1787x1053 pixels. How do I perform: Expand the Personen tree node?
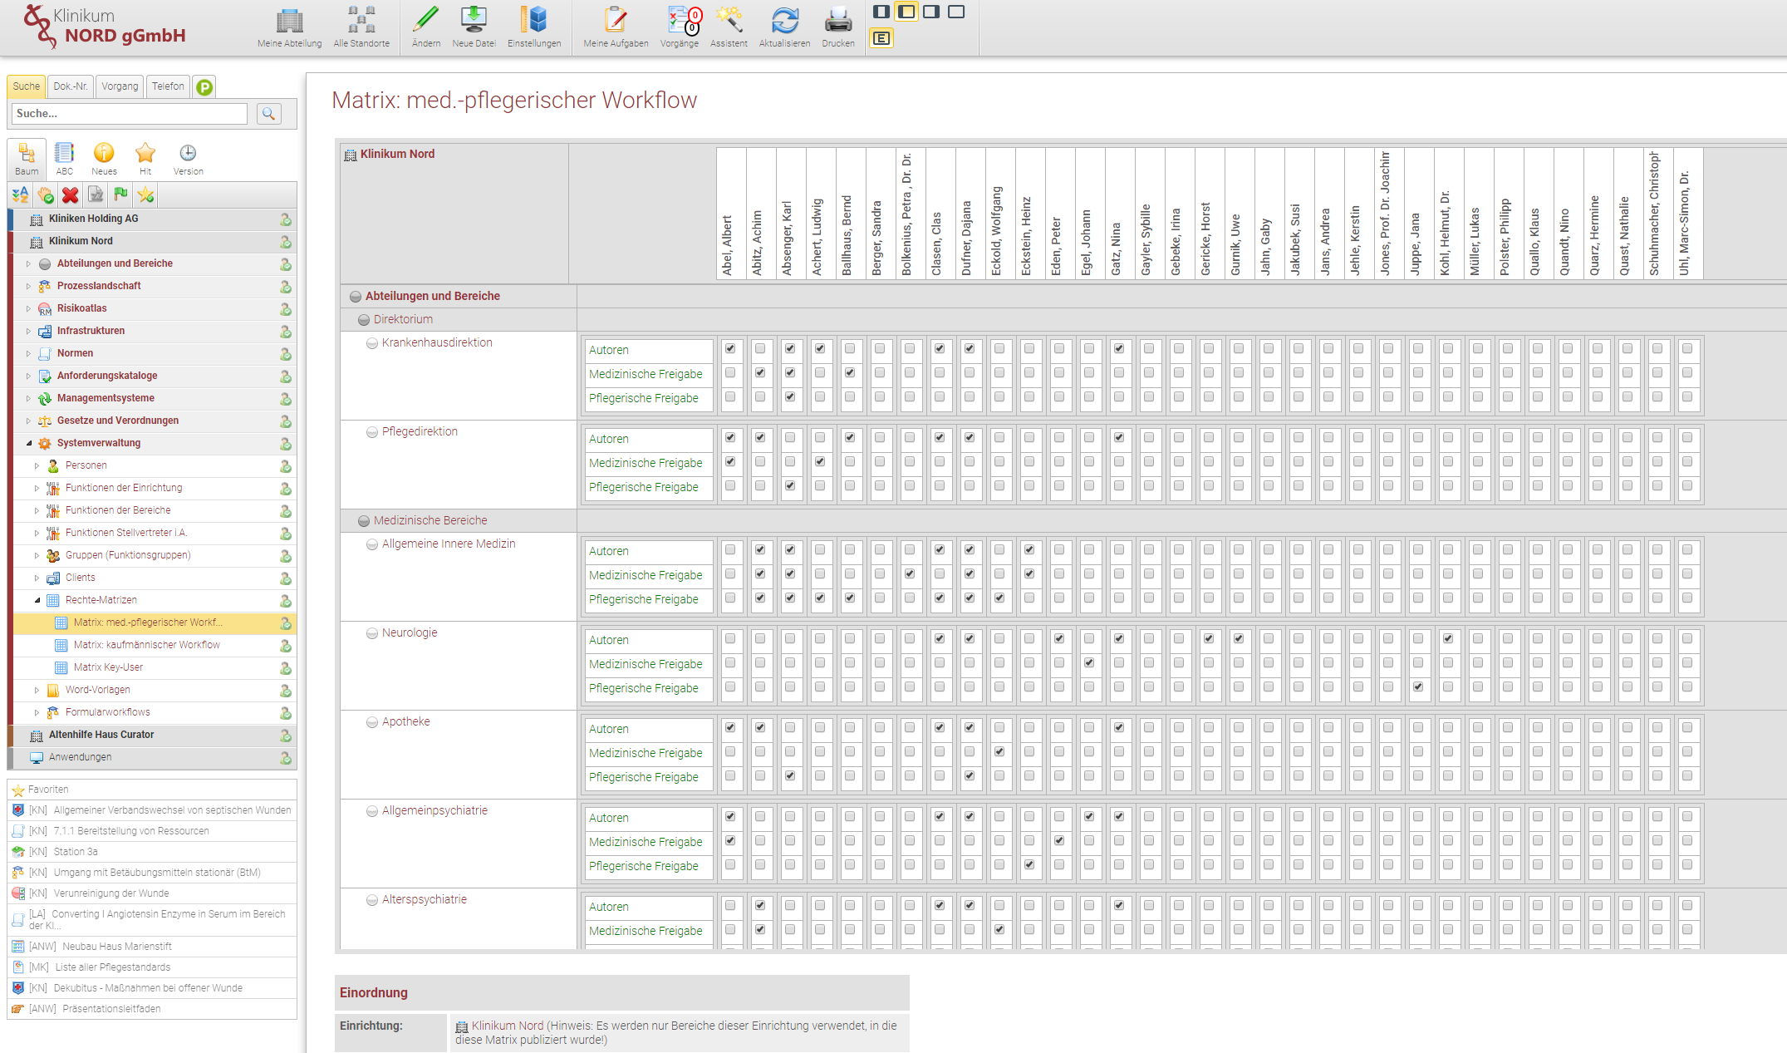tap(37, 465)
